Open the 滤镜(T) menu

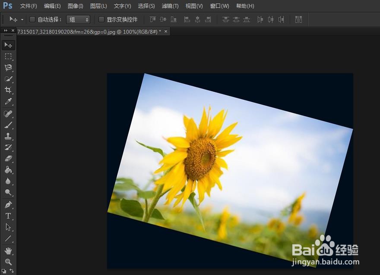coord(170,6)
